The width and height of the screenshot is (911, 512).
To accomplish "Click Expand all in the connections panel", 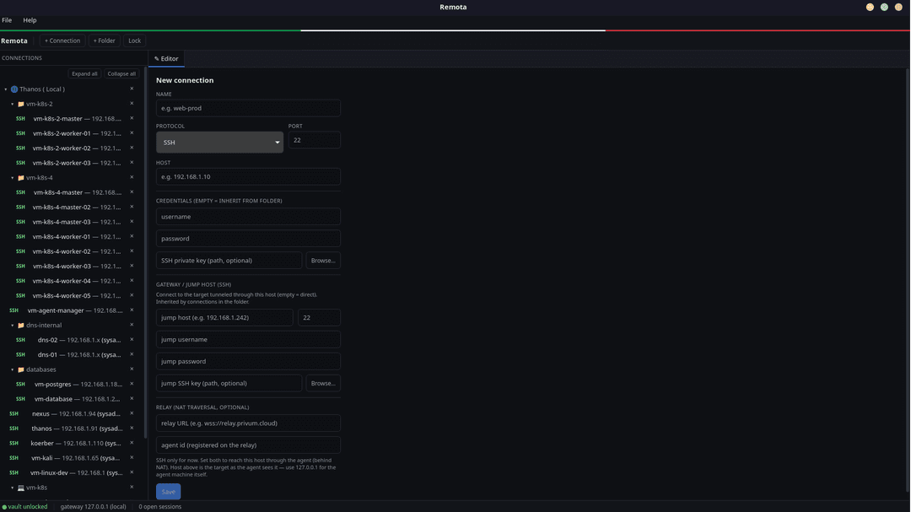I will tap(85, 74).
